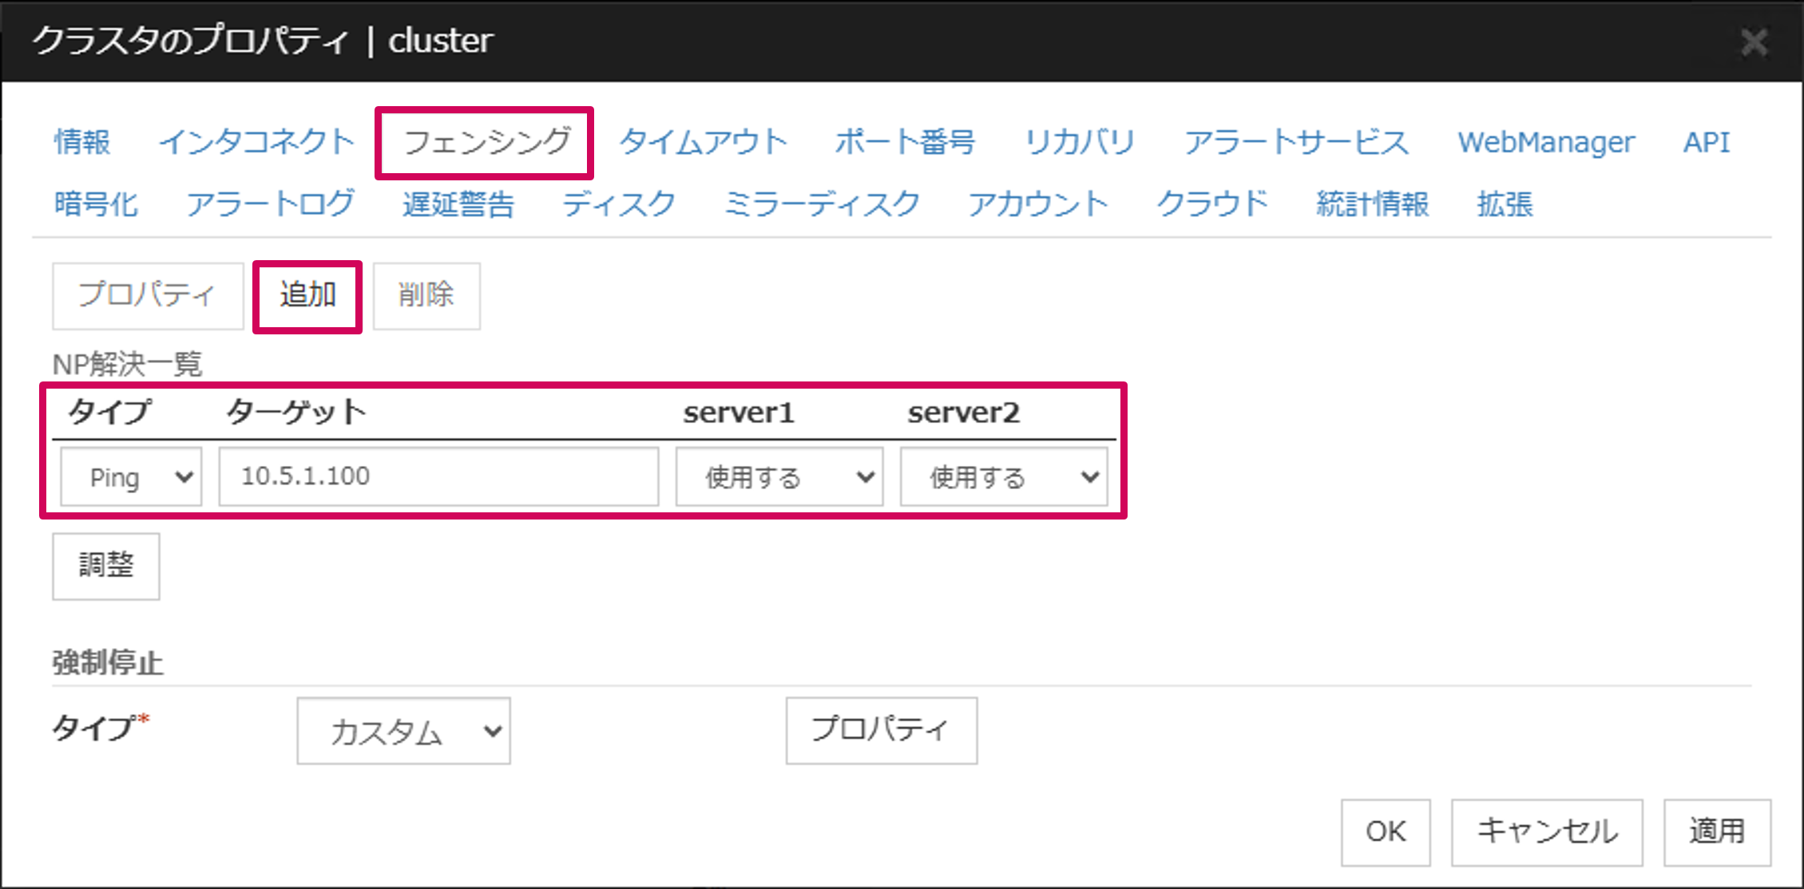Click the キャンセル button

click(x=1546, y=832)
